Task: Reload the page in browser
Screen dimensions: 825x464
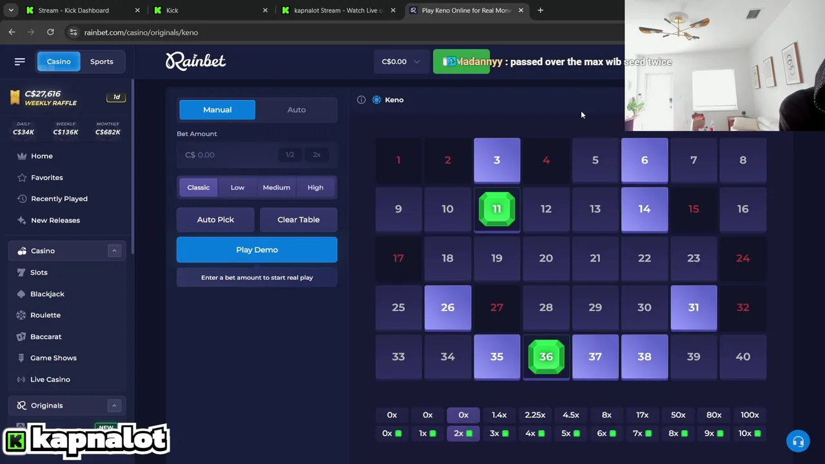Action: point(50,32)
